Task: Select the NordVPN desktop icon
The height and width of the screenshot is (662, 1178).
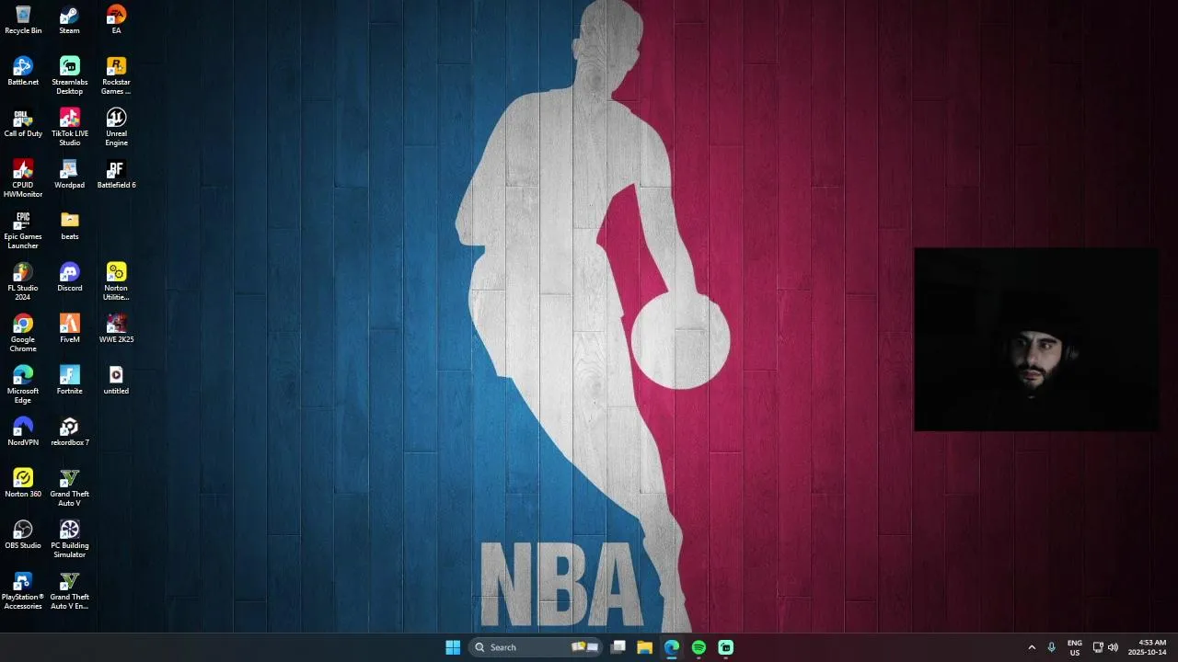Action: point(23,432)
